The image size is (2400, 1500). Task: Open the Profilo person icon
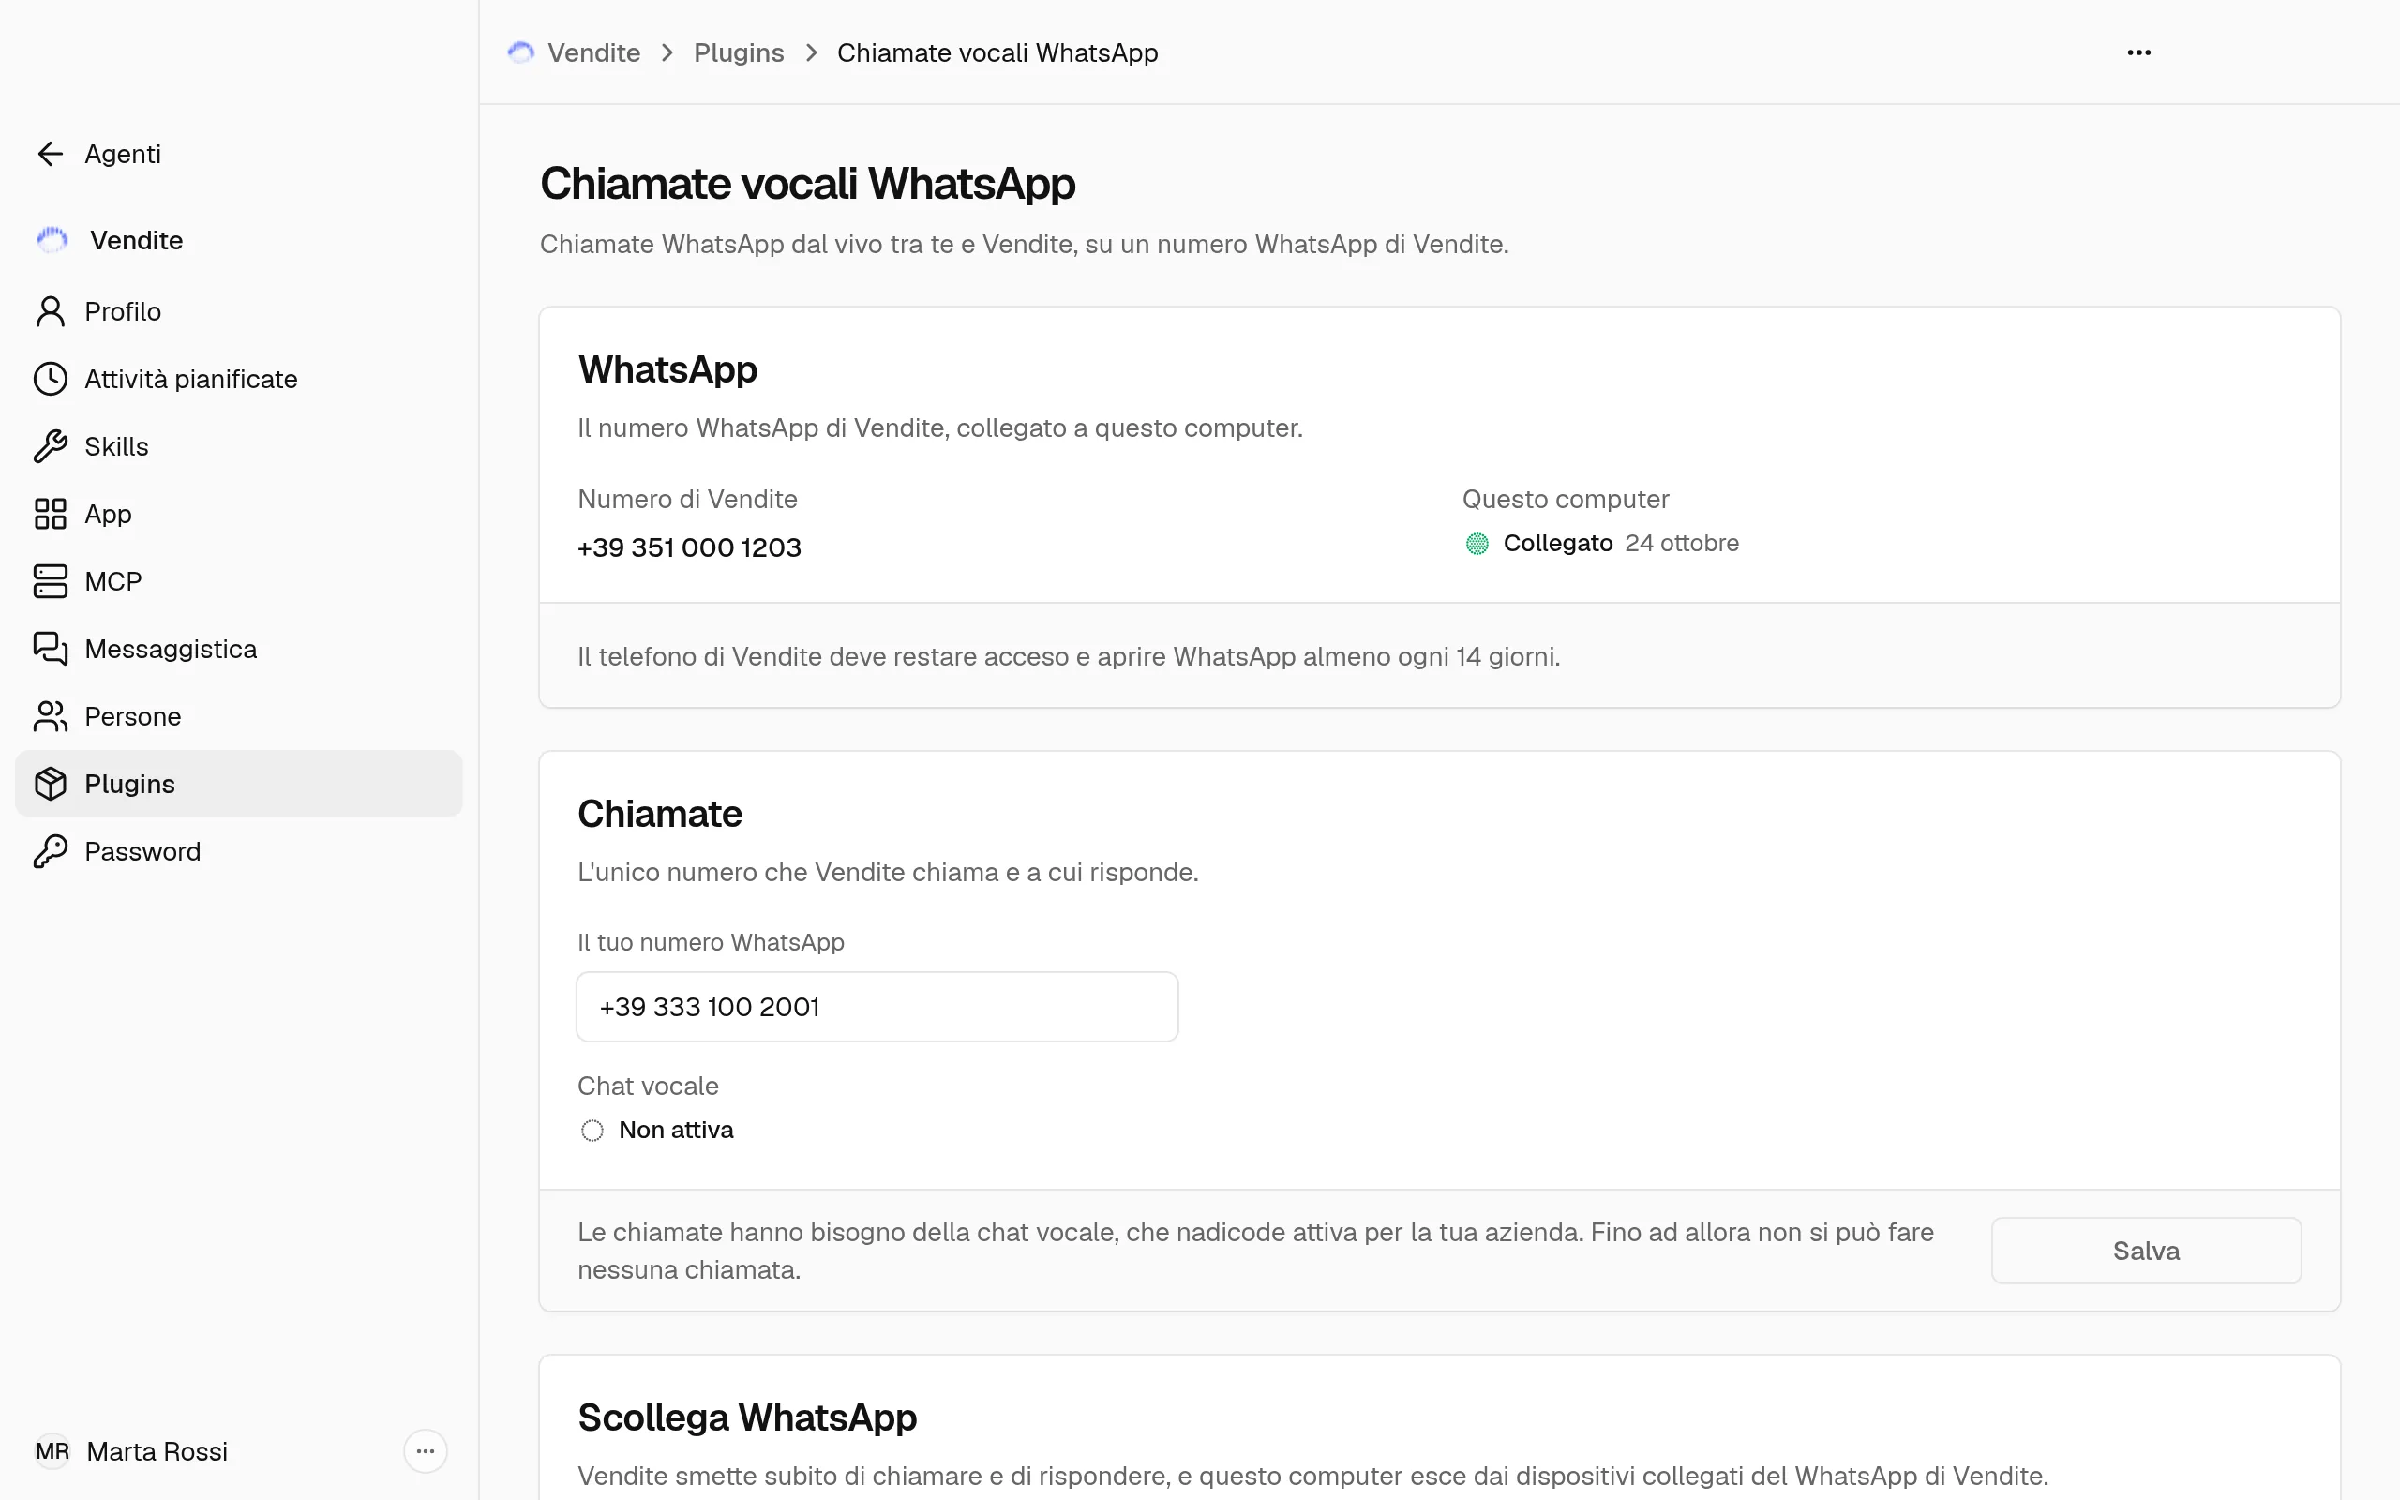50,311
